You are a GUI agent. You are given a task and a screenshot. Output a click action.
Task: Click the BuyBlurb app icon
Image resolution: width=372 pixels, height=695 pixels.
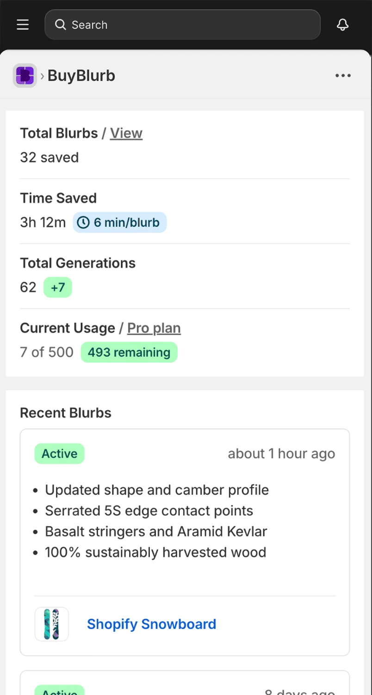pyautogui.click(x=24, y=75)
